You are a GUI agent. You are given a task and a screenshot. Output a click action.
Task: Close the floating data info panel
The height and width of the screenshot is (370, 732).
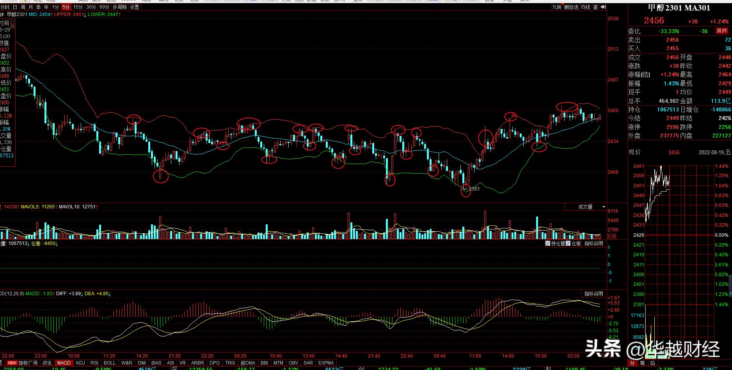pos(12,21)
